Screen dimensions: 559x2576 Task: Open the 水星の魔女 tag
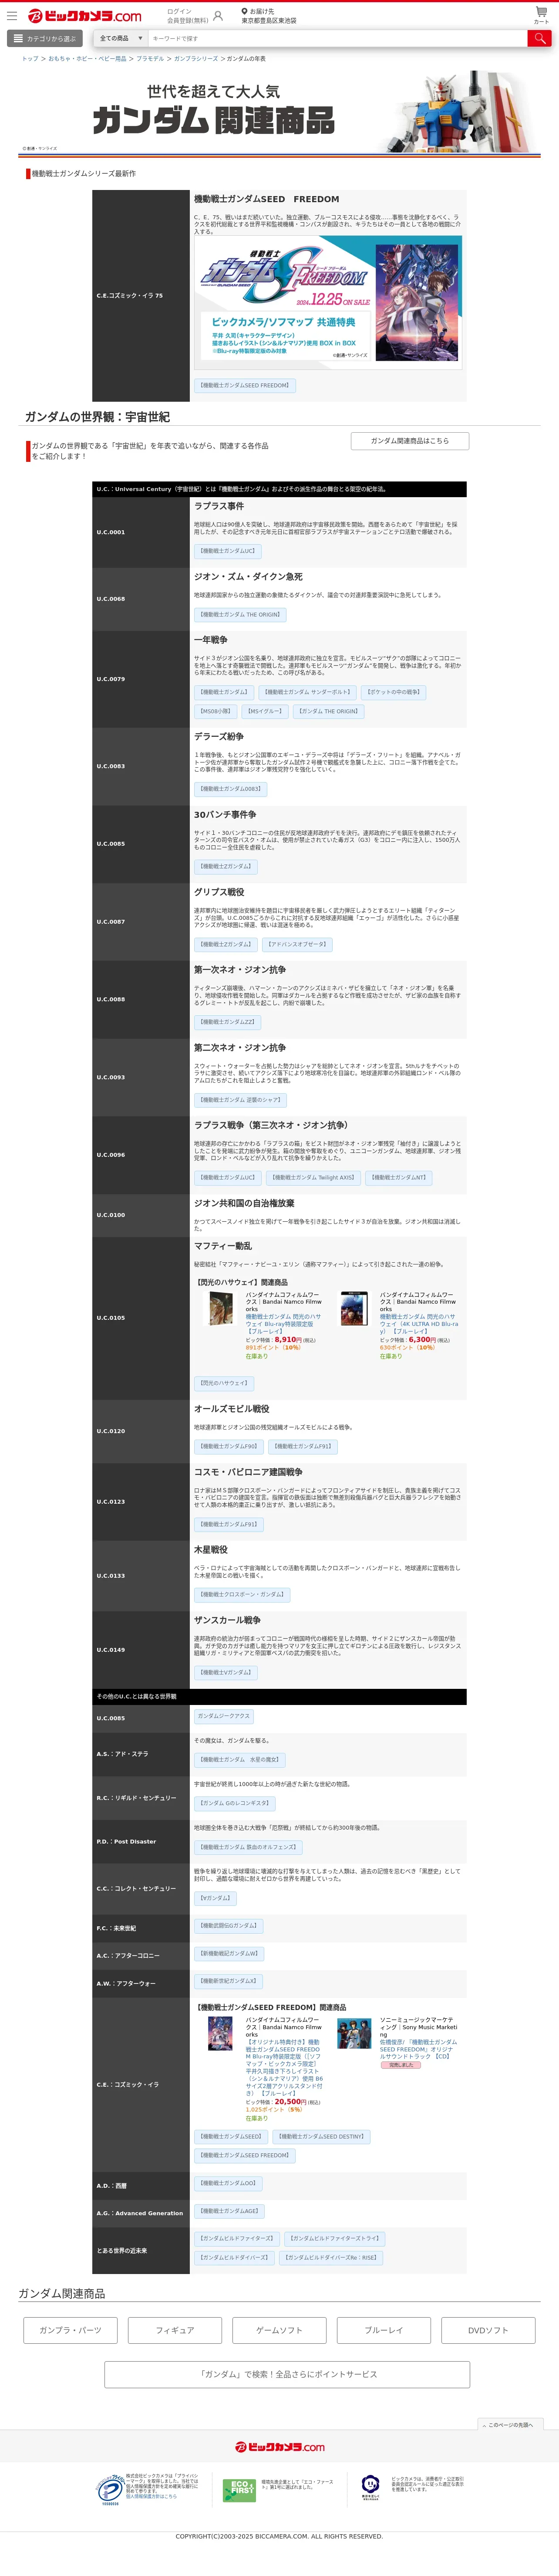(240, 1759)
